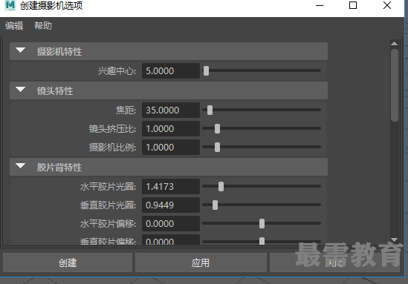Image resolution: width=408 pixels, height=284 pixels.
Task: Click the 镜头特性 section title
Action: [x=55, y=91]
